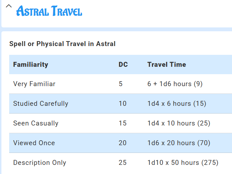Click the Studied Carefully row label
Image resolution: width=232 pixels, height=174 pixels.
pos(41,104)
